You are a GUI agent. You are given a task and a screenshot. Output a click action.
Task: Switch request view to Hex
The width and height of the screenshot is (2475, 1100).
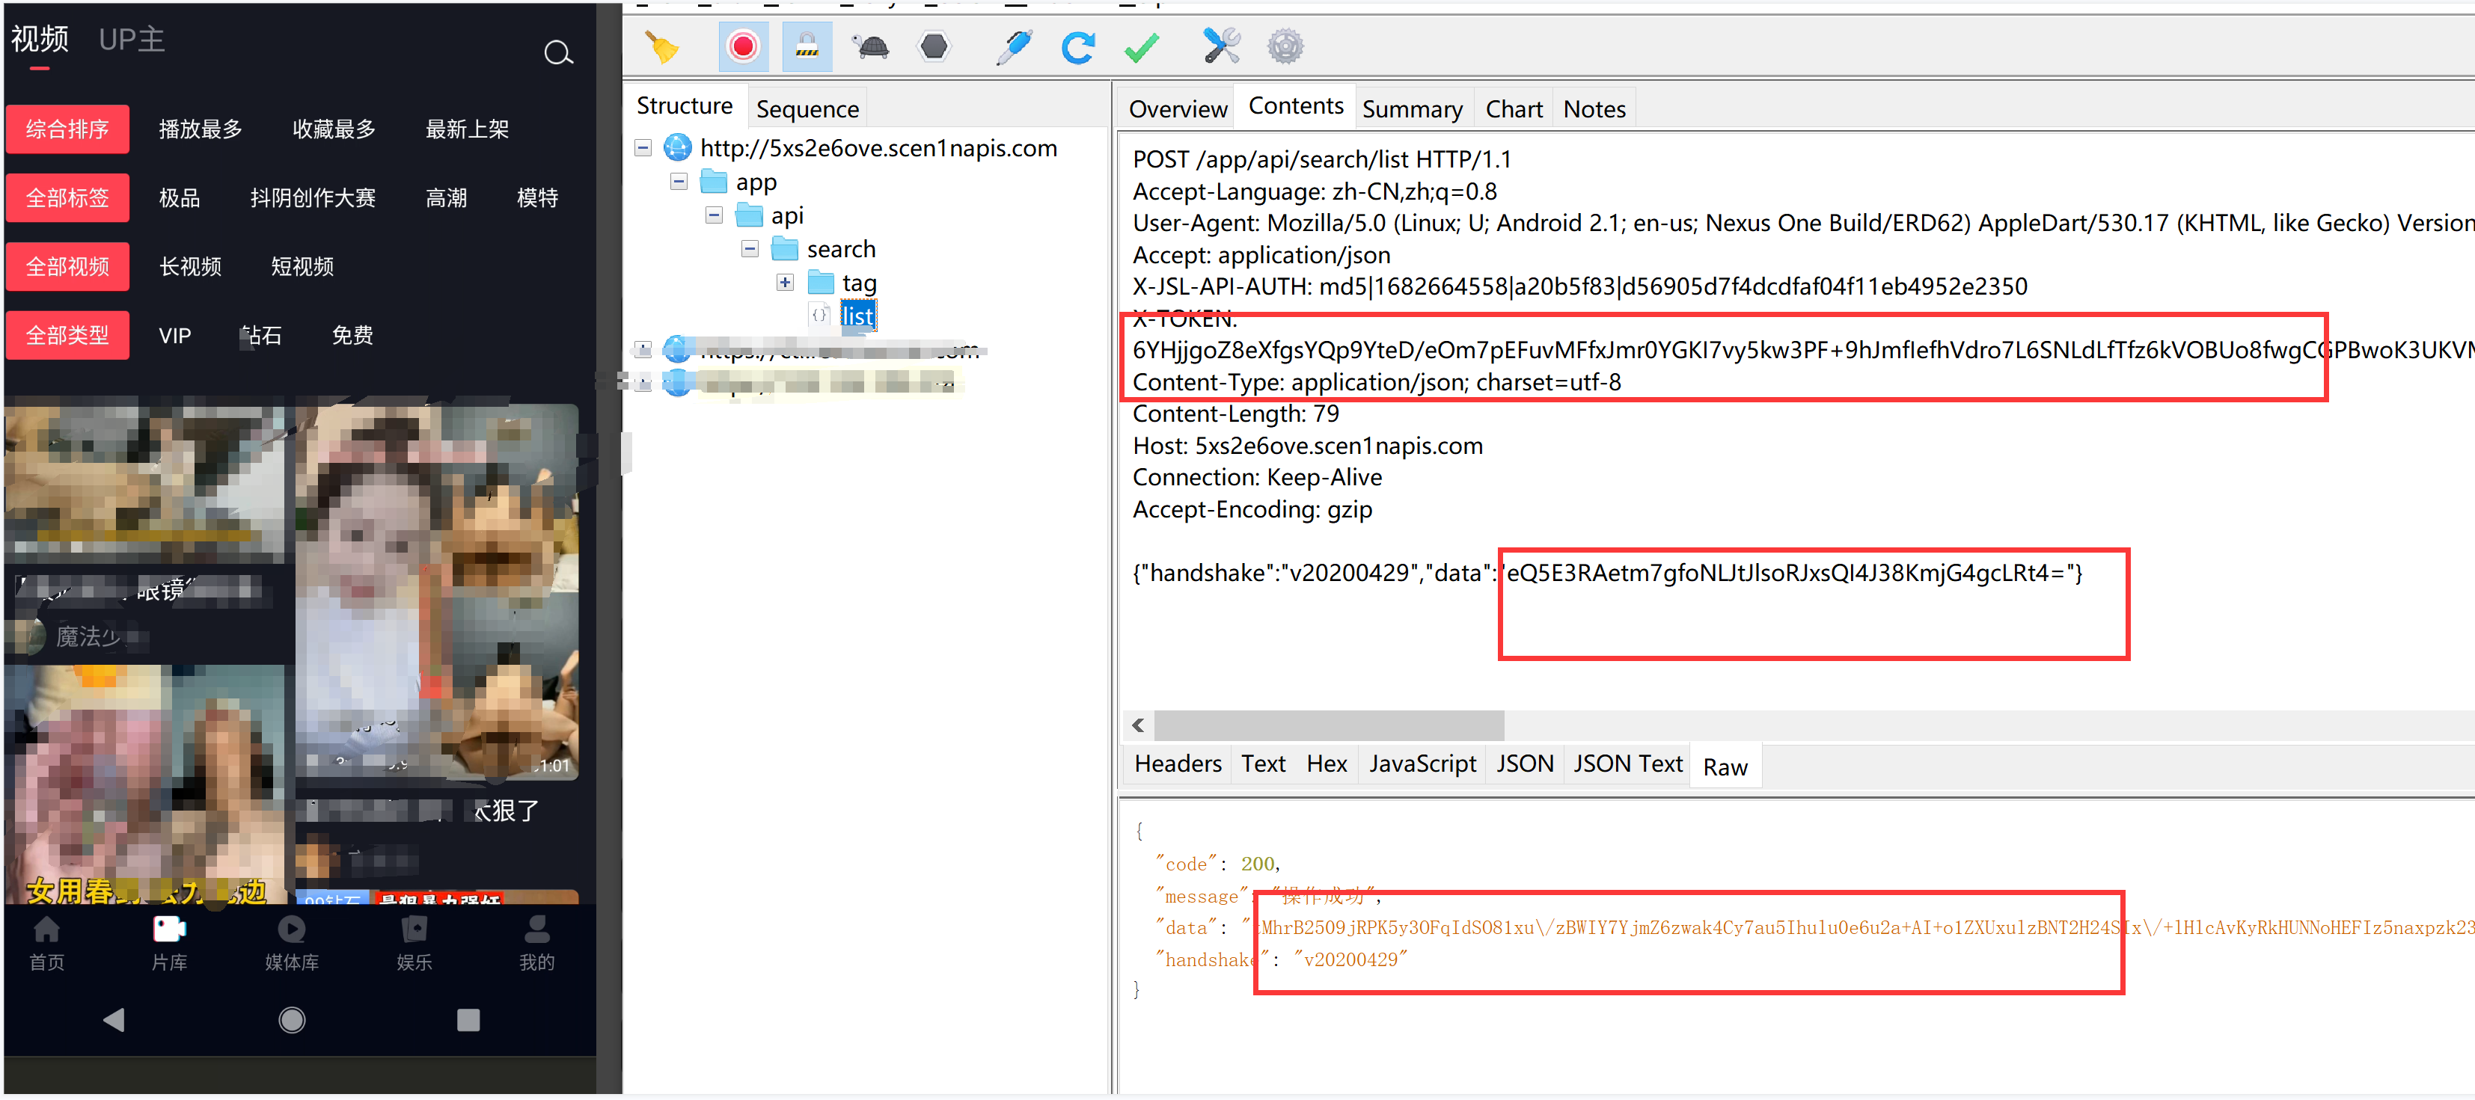point(1326,763)
